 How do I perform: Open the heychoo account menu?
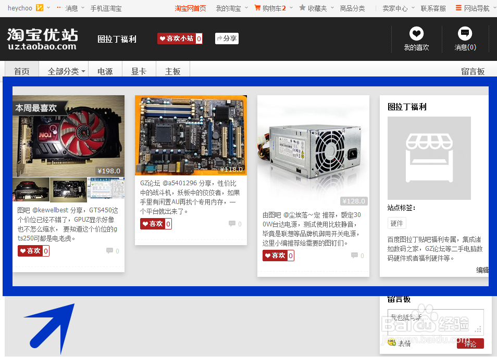coord(20,8)
